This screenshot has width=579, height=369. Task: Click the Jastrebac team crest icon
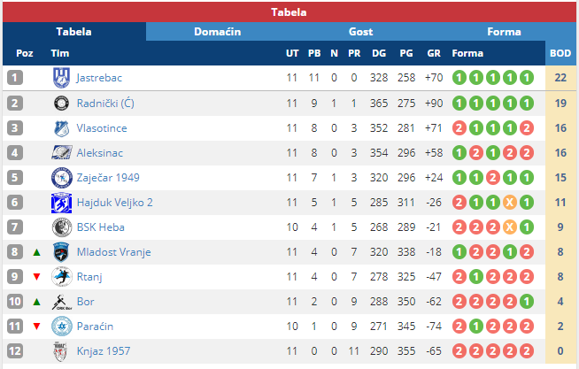(60, 78)
